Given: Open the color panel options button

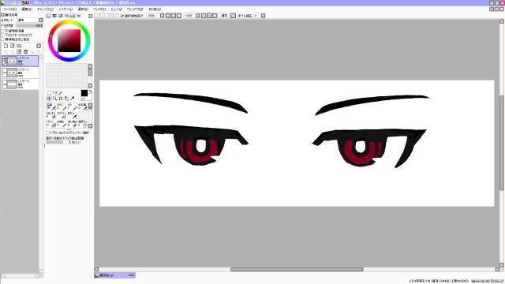Looking at the screenshot, I should coord(91,16).
